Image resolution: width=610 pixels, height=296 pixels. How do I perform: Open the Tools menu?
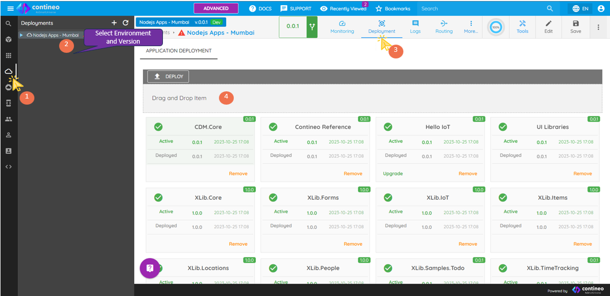(x=522, y=27)
